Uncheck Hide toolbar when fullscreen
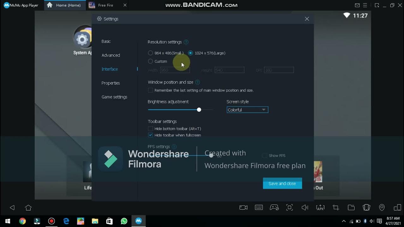 coord(151,135)
